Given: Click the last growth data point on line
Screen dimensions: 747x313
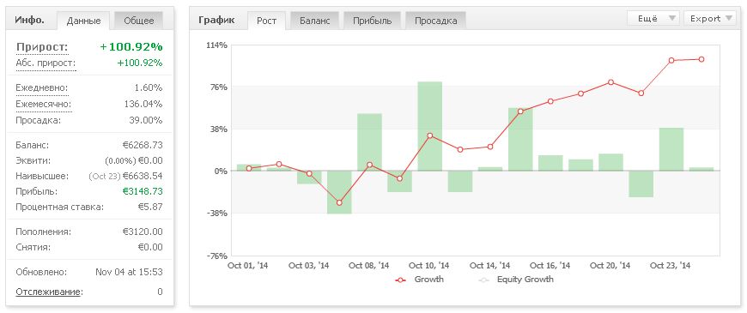Looking at the screenshot, I should pos(701,59).
